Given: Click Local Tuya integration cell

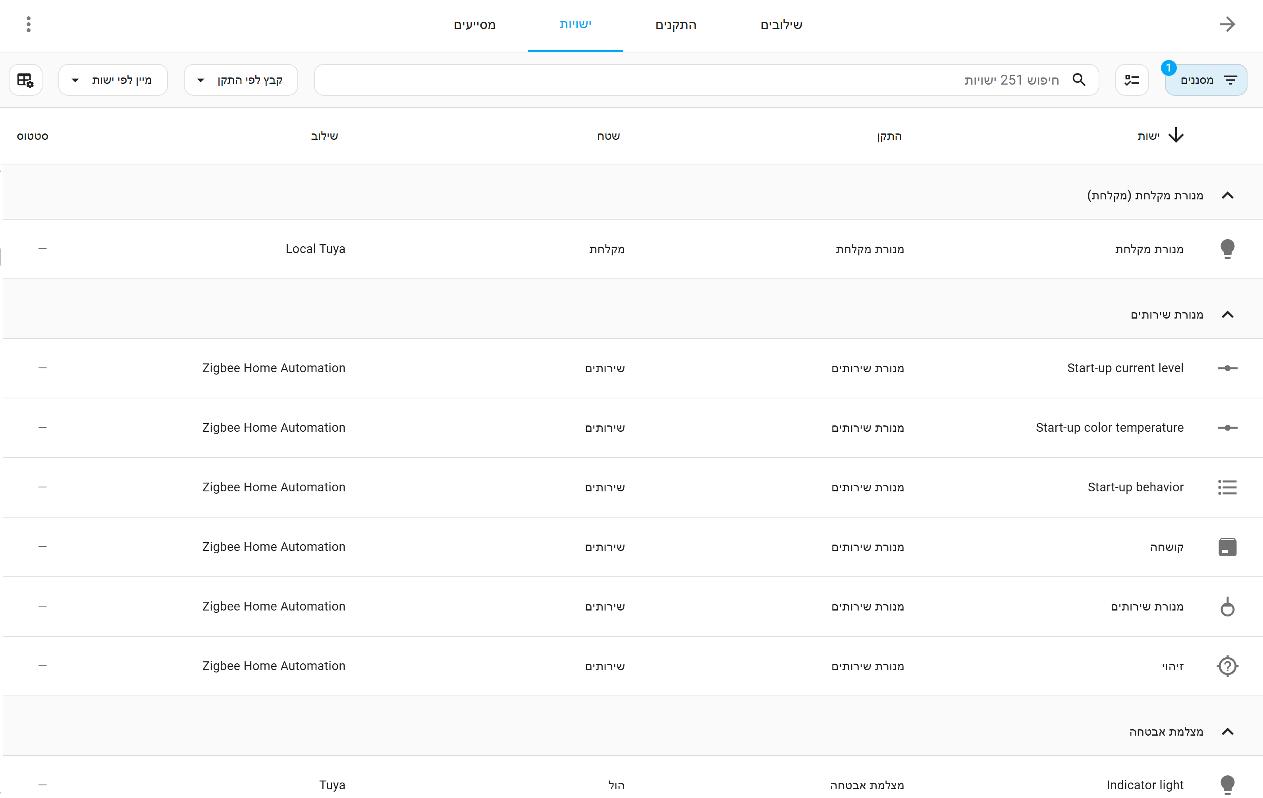Looking at the screenshot, I should pyautogui.click(x=315, y=249).
